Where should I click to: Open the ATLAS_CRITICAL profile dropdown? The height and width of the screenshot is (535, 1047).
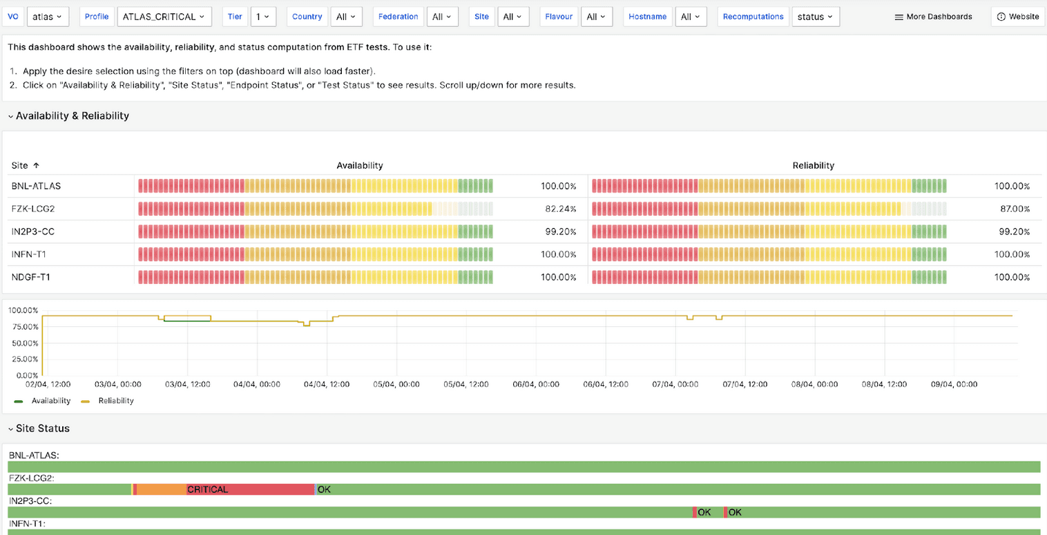(x=164, y=17)
